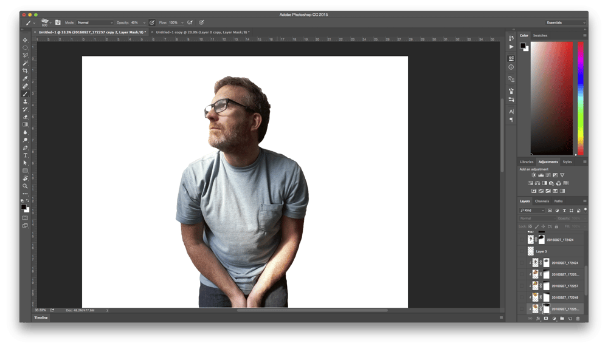Click the toolbar foreground color swatch

[x=24, y=207]
